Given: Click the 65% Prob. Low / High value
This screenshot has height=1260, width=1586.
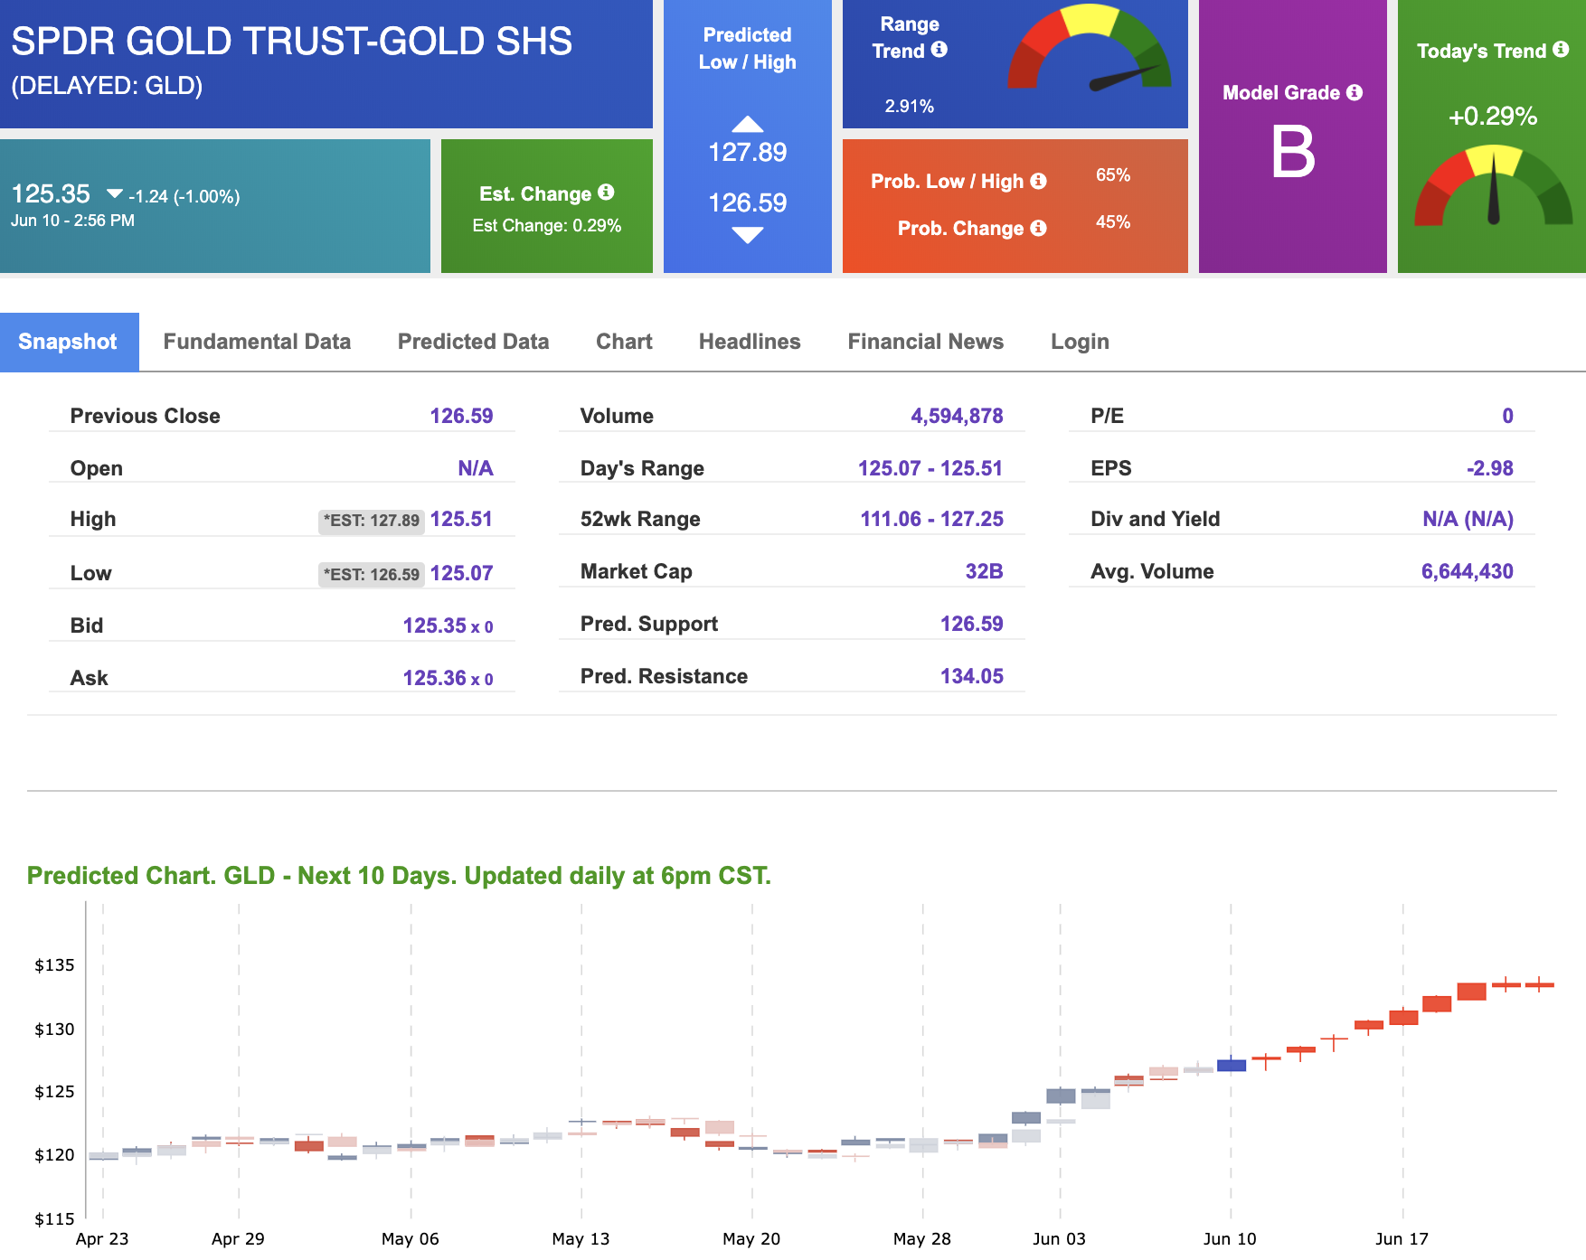Looking at the screenshot, I should tap(1113, 175).
